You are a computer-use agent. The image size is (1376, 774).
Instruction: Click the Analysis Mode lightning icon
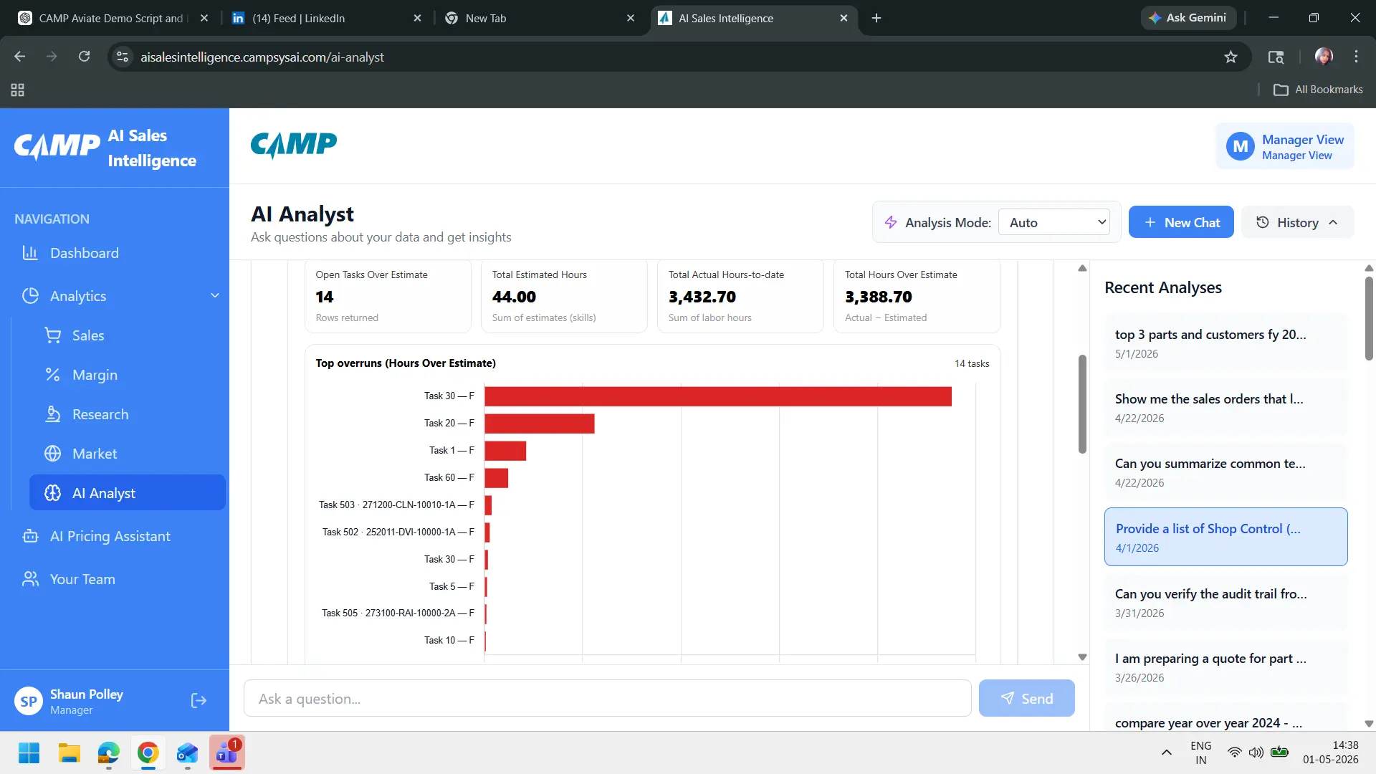[891, 222]
